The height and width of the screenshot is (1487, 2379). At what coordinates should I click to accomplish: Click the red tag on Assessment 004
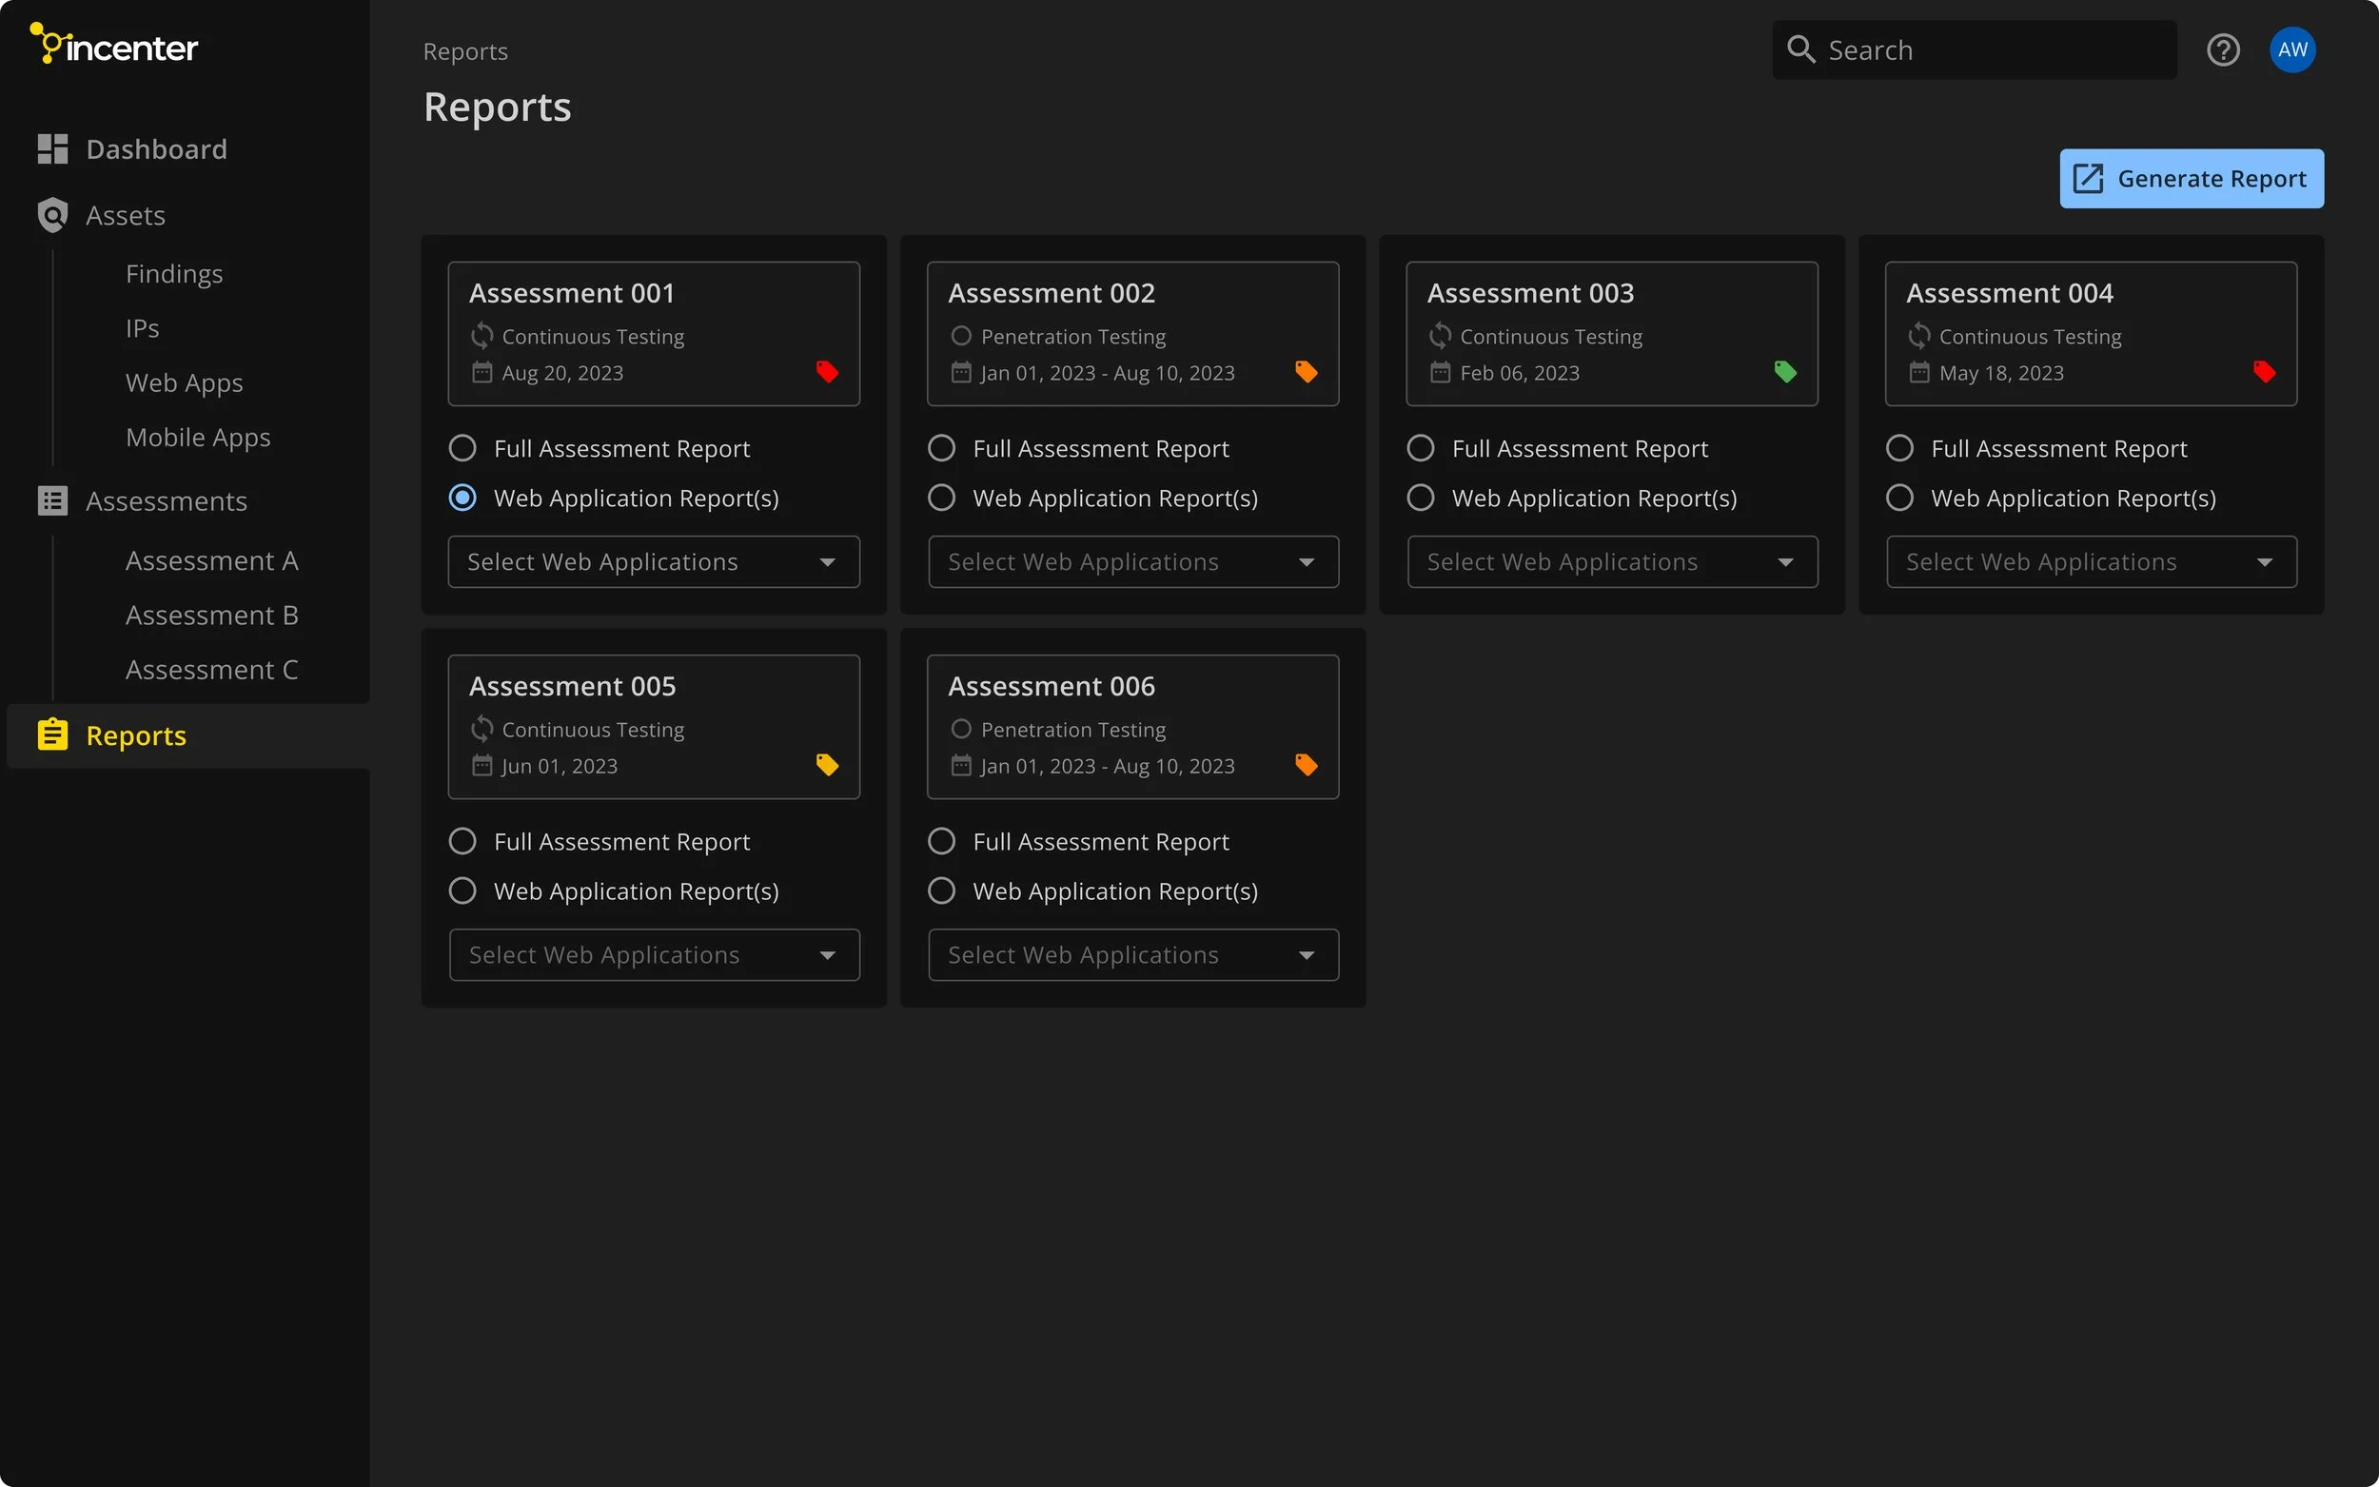(2264, 372)
